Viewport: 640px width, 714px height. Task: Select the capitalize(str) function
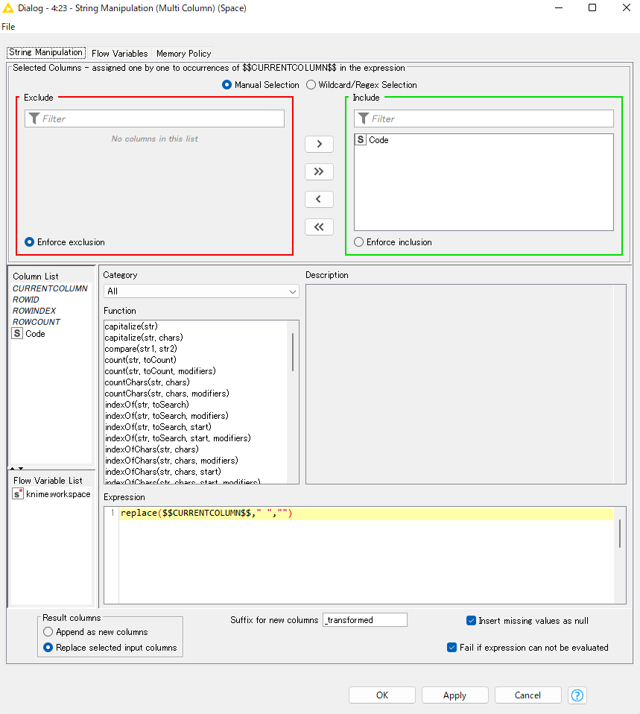[x=132, y=326]
